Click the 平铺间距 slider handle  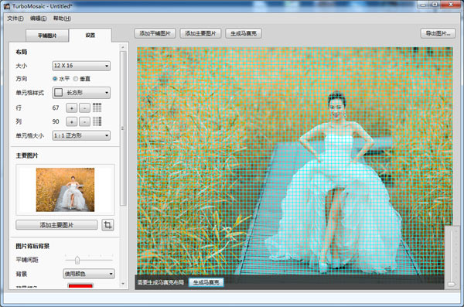(x=77, y=260)
